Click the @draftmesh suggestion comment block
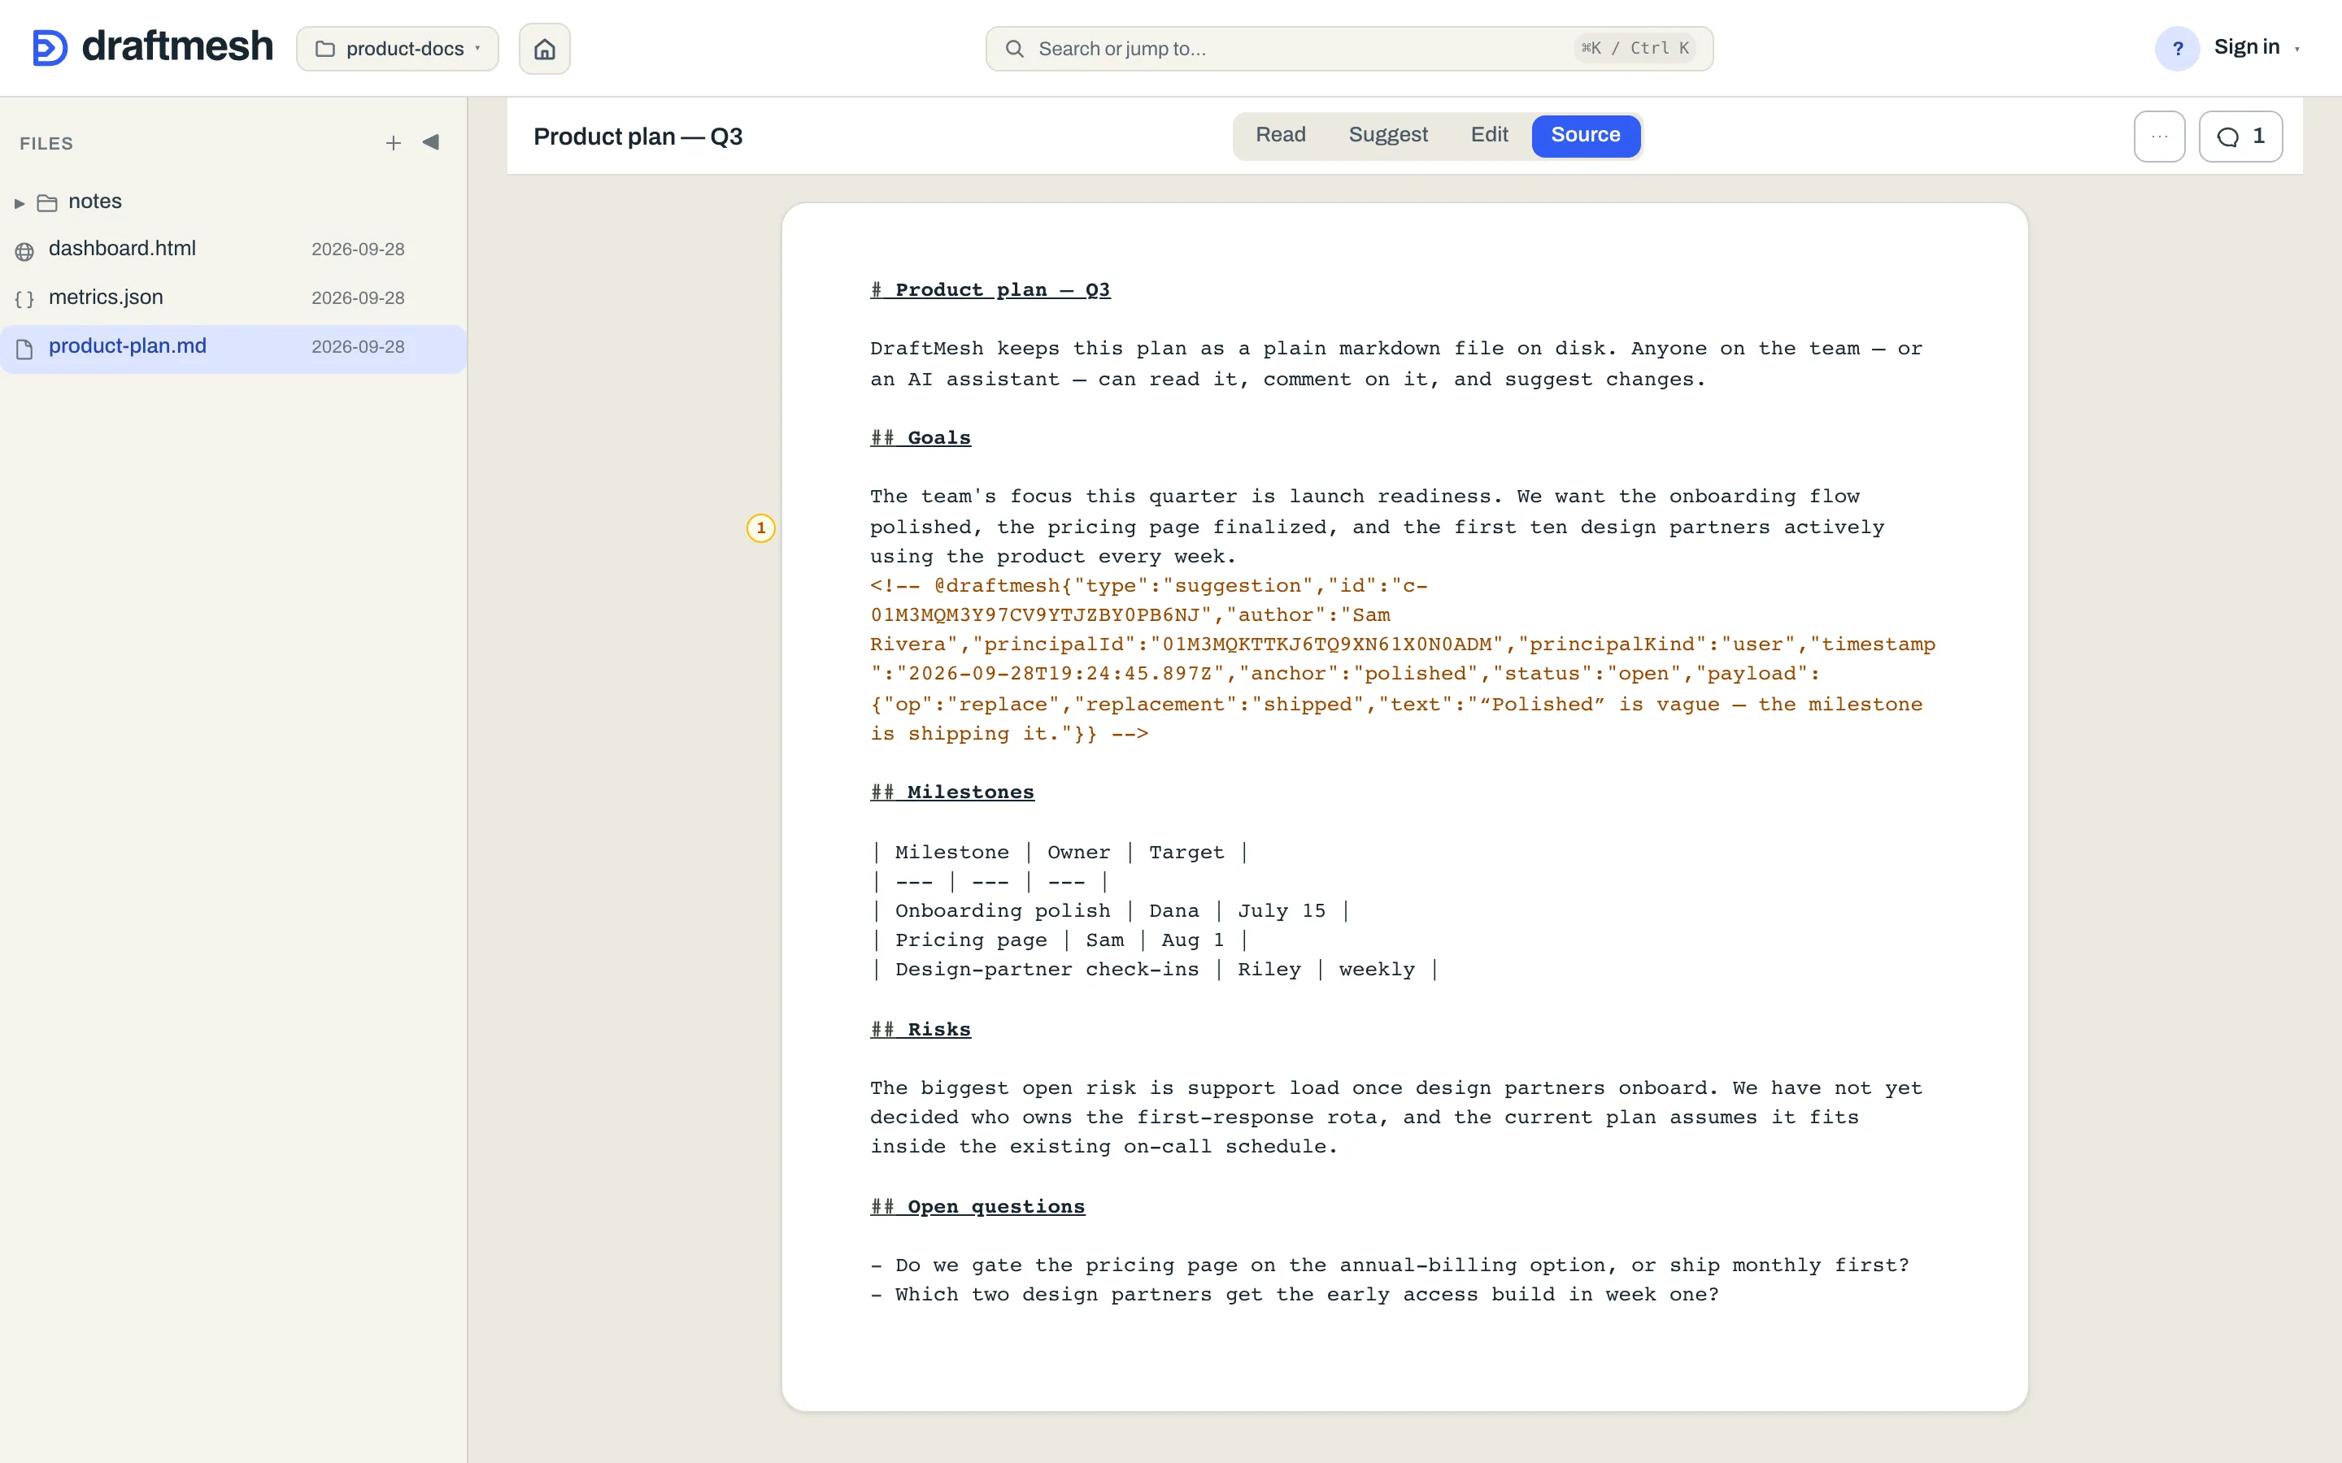This screenshot has width=2342, height=1463. click(x=1402, y=659)
